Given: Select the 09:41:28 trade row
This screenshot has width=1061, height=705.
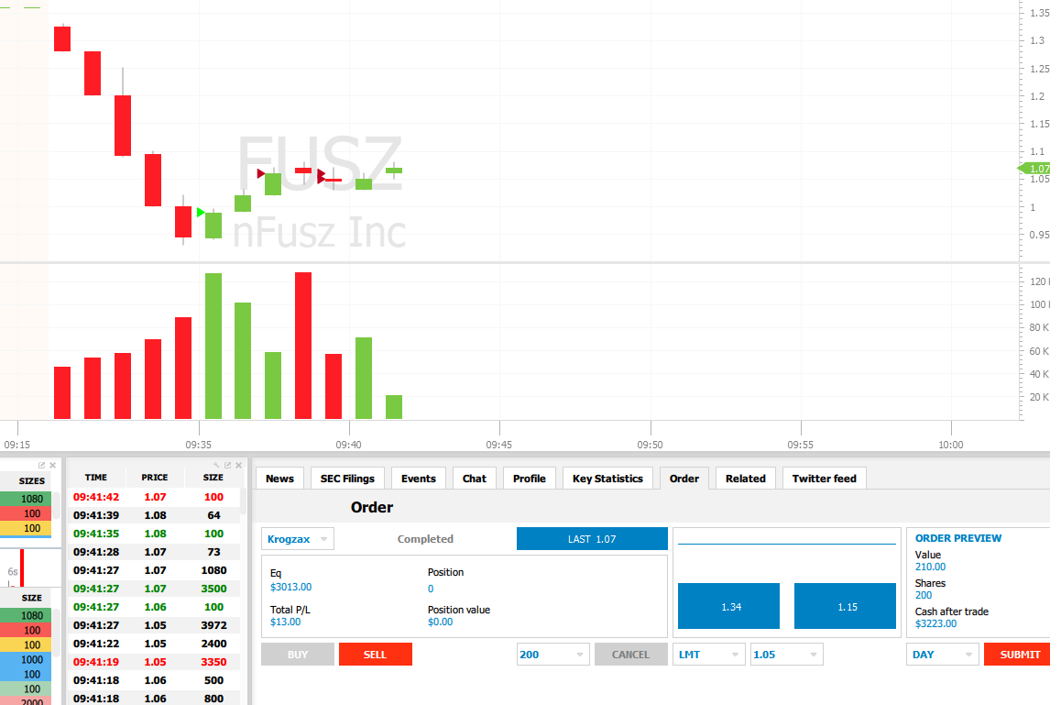Looking at the screenshot, I should (x=154, y=552).
